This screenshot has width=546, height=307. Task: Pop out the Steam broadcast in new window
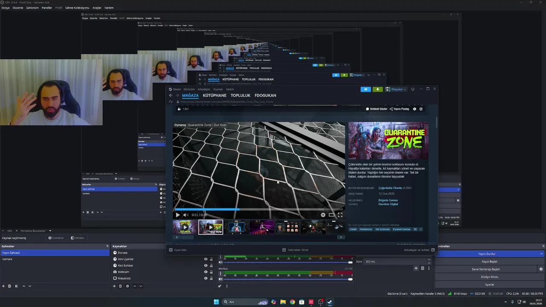tap(421, 109)
